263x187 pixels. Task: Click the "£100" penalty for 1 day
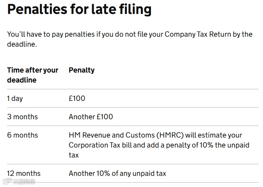77,98
